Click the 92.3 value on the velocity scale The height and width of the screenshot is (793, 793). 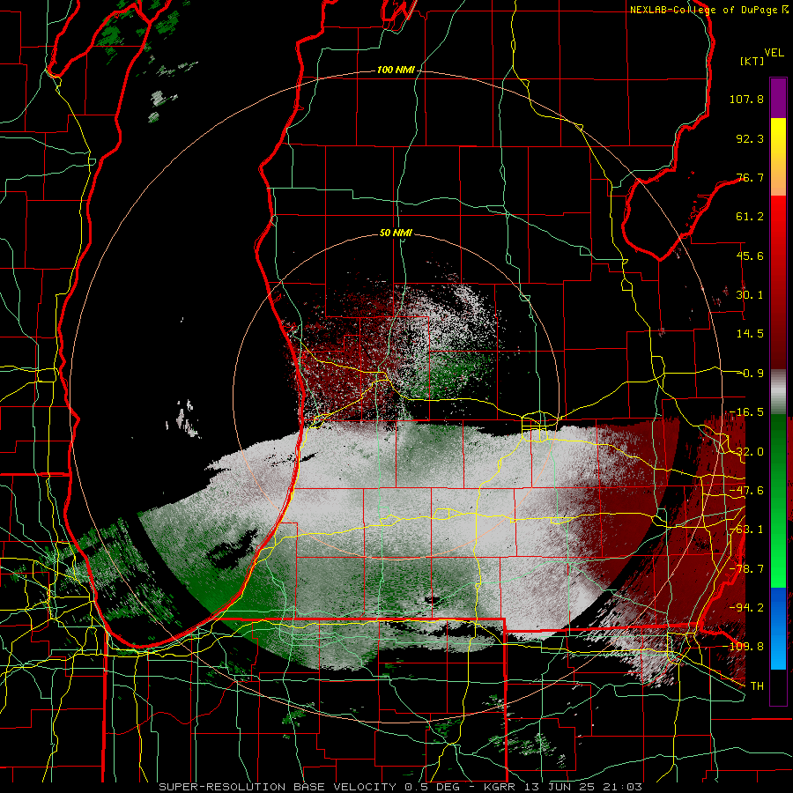coord(750,138)
